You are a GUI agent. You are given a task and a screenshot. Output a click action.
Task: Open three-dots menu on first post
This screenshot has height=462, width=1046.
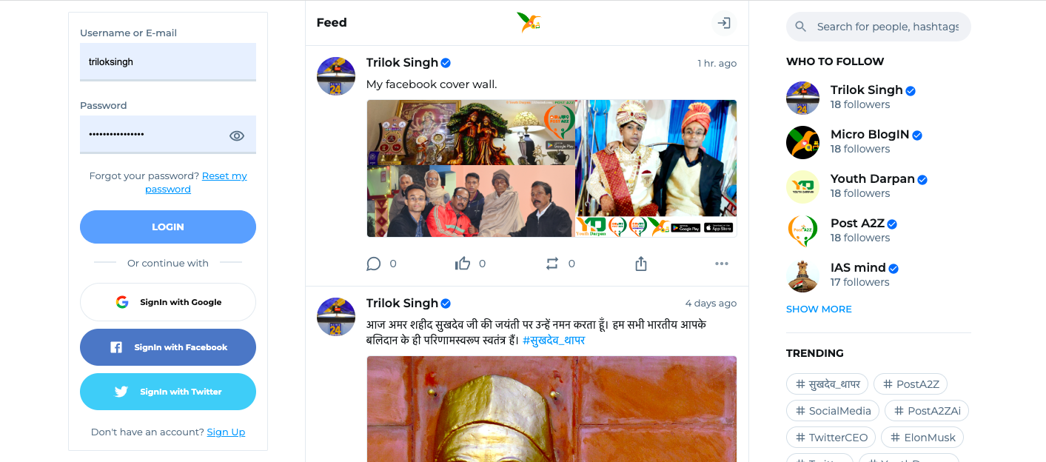(x=722, y=264)
